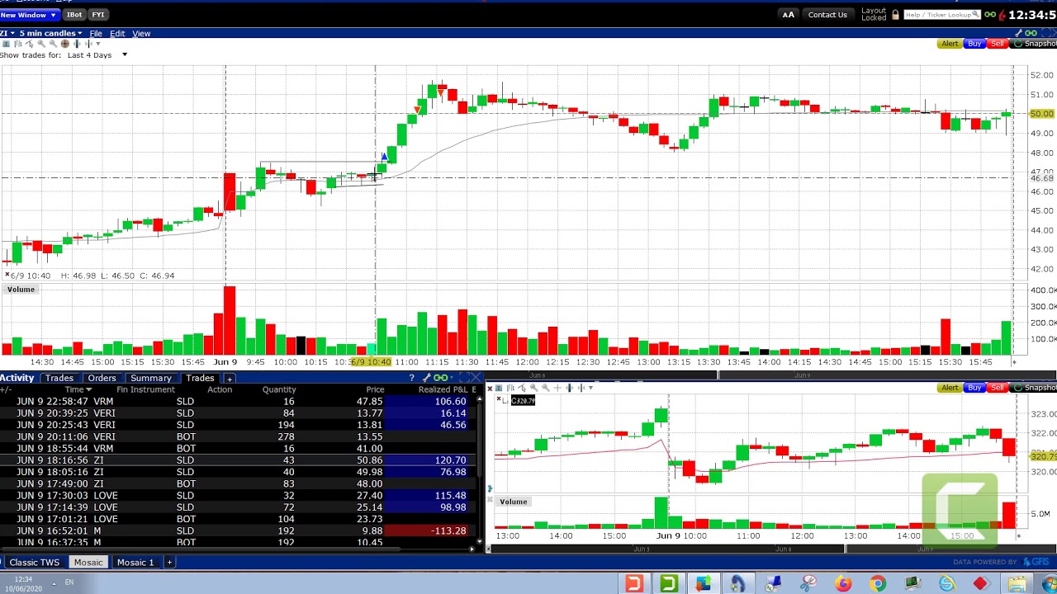Switch to Classic TWS layout tab
The height and width of the screenshot is (594, 1057).
click(x=35, y=563)
